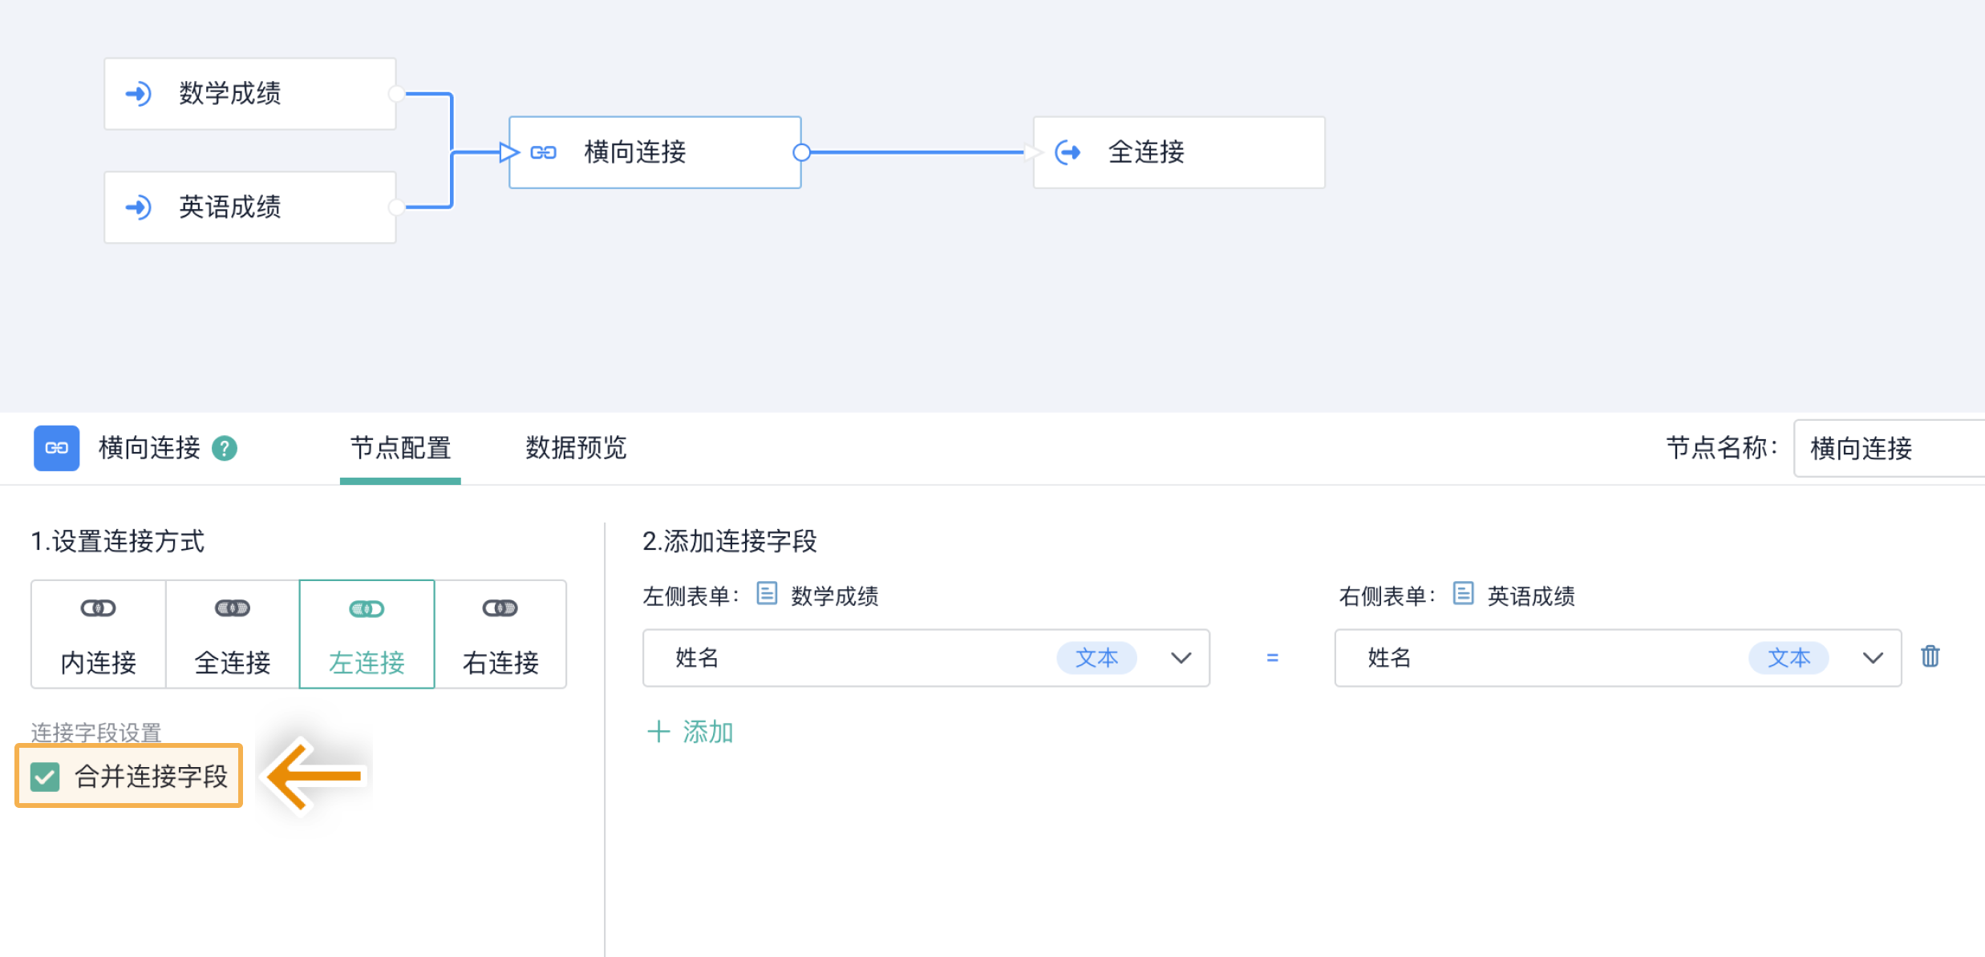Expand the right 姓名 field dropdown
Screen dimensions: 1985x957
coord(1872,658)
